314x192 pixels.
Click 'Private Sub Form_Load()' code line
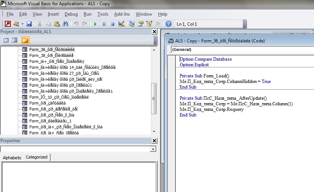[x=204, y=76]
